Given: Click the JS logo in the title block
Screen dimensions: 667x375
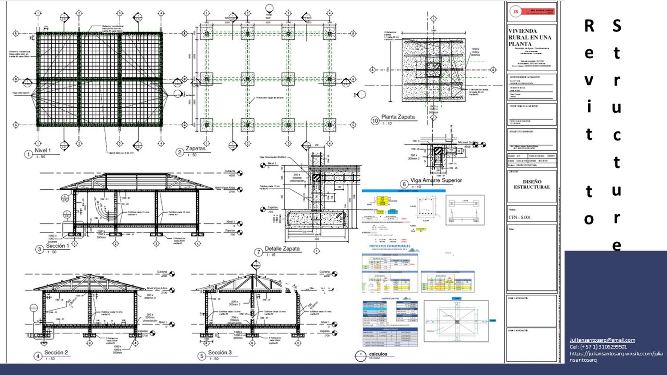Looking at the screenshot, I should click(x=516, y=12).
